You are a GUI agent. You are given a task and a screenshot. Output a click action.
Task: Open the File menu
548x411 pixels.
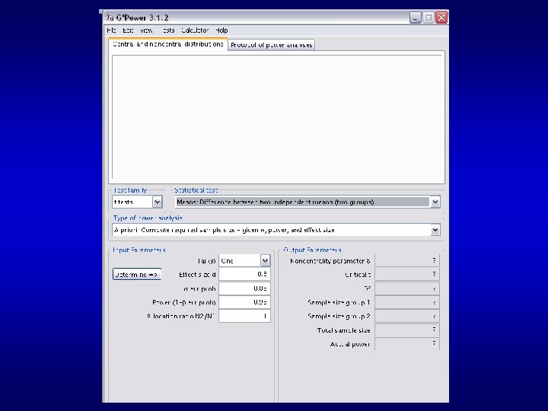point(111,30)
